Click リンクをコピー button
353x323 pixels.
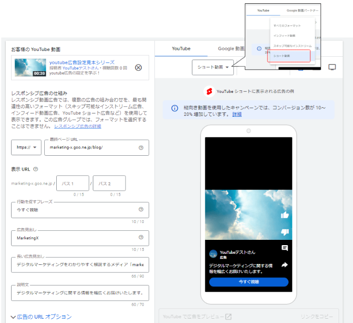click(316, 316)
